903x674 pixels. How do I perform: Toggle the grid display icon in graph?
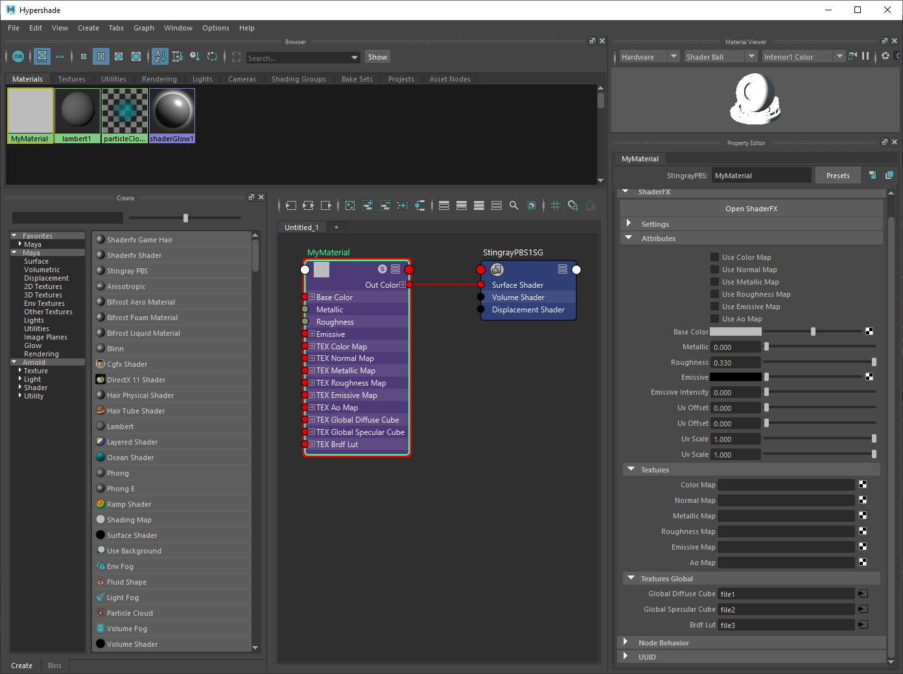coord(556,205)
